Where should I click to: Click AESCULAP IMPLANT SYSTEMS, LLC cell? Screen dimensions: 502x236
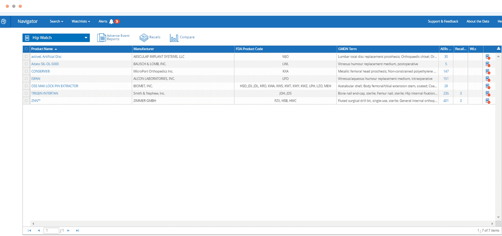click(x=183, y=57)
